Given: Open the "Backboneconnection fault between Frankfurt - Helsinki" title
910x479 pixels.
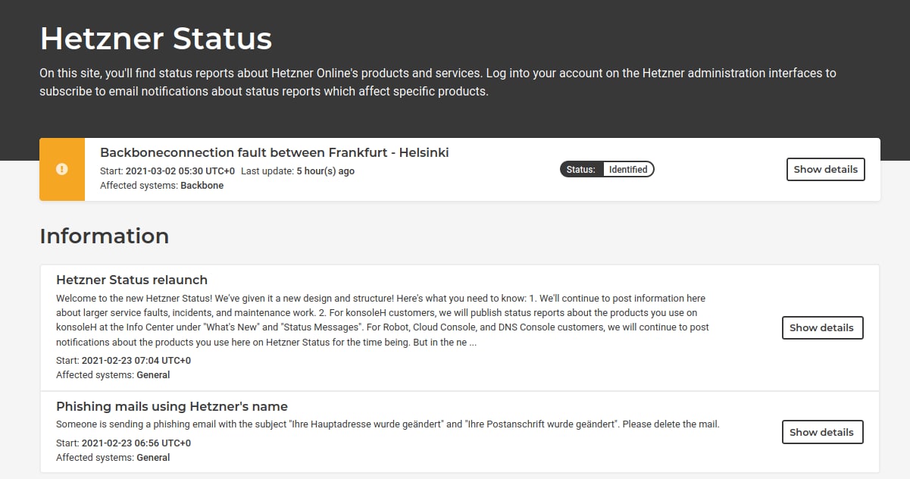Looking at the screenshot, I should [274, 152].
